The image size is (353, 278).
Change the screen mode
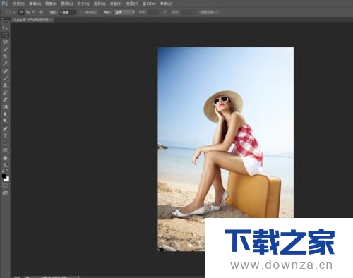click(x=5, y=193)
